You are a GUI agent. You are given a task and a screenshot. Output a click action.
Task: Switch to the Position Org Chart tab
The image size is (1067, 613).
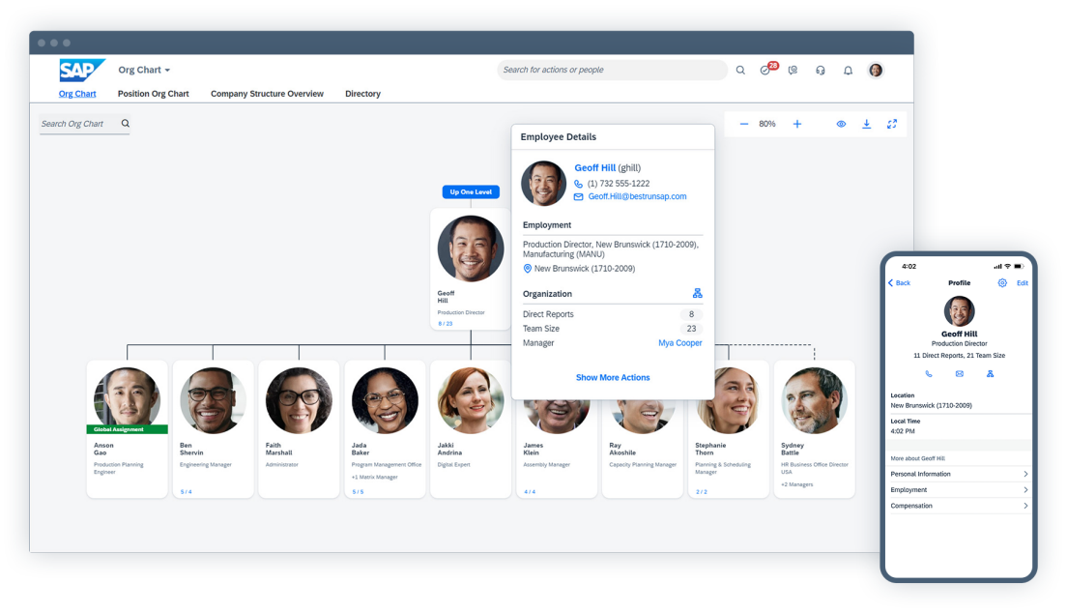click(x=153, y=94)
